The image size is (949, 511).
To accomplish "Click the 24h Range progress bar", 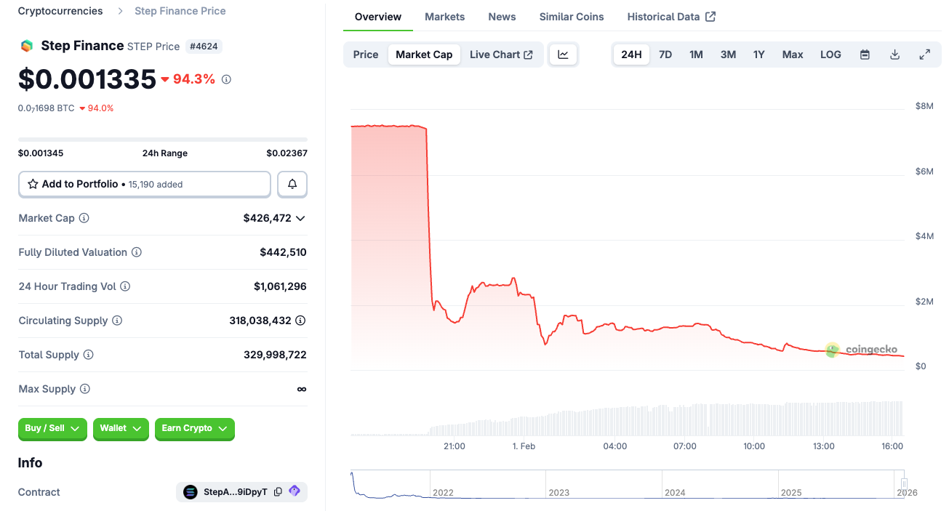I will pos(161,138).
